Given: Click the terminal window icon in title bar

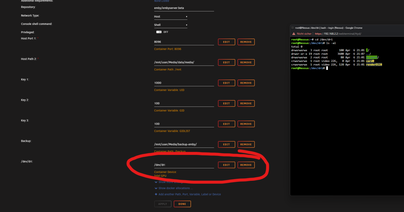Looking at the screenshot, I should 293,28.
